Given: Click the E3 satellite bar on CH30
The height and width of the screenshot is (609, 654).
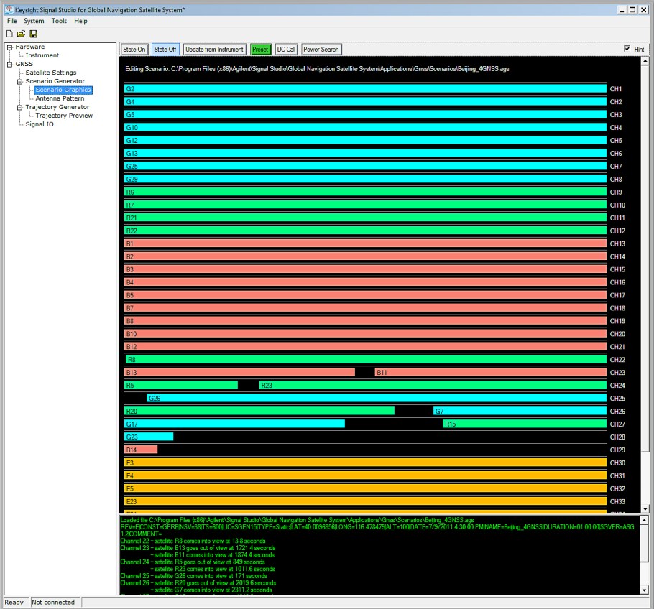Looking at the screenshot, I should [365, 463].
